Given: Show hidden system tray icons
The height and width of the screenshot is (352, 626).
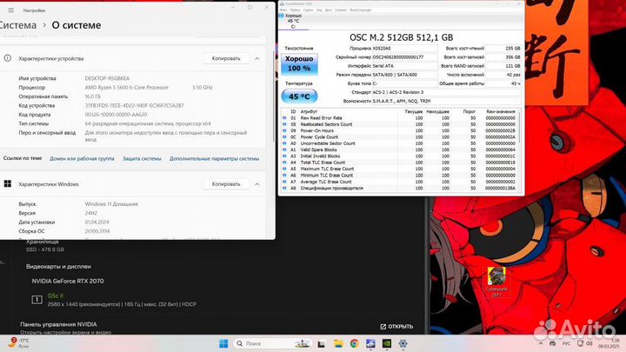Looking at the screenshot, I should (x=541, y=343).
